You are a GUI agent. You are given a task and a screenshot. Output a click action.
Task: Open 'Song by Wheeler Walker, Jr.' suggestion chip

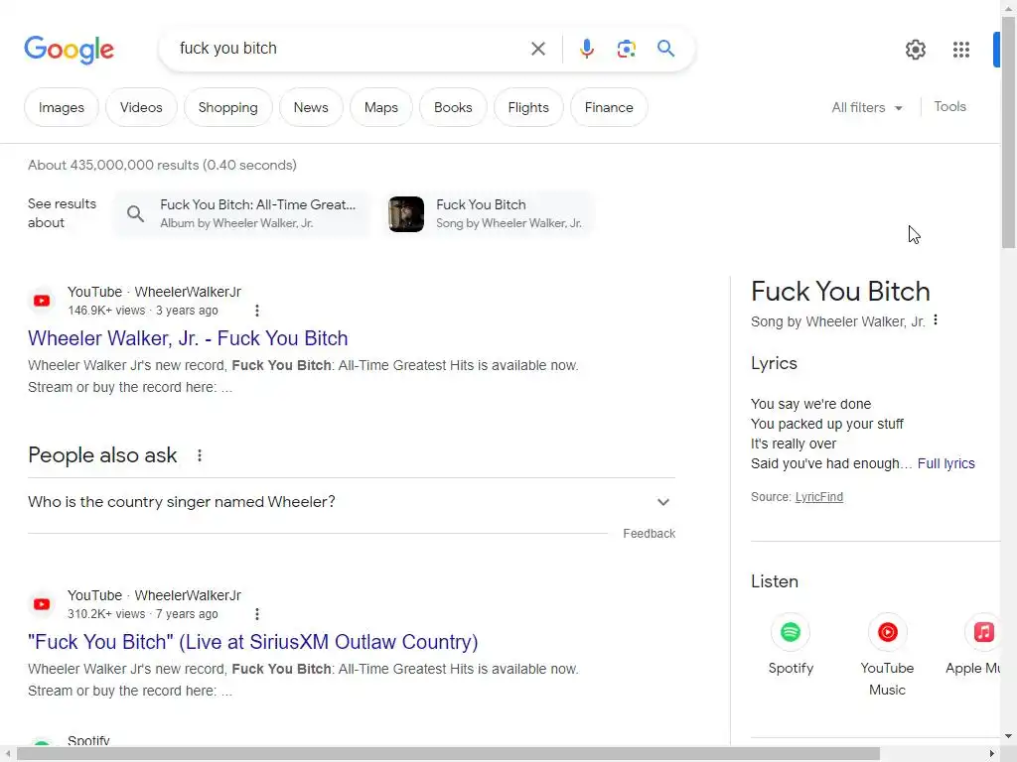[x=489, y=214]
